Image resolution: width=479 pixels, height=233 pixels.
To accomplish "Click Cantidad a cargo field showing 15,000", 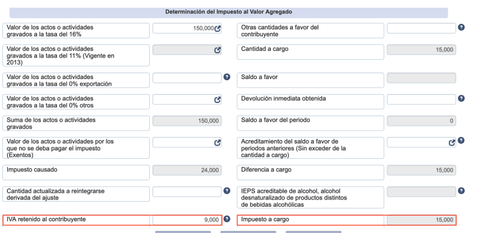I will tap(422, 50).
